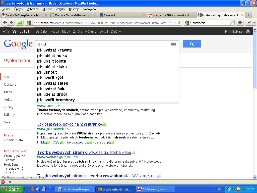This screenshot has width=257, height=193.
Task: Click the Přihlásit se sign-in link
Action: coord(234,31)
